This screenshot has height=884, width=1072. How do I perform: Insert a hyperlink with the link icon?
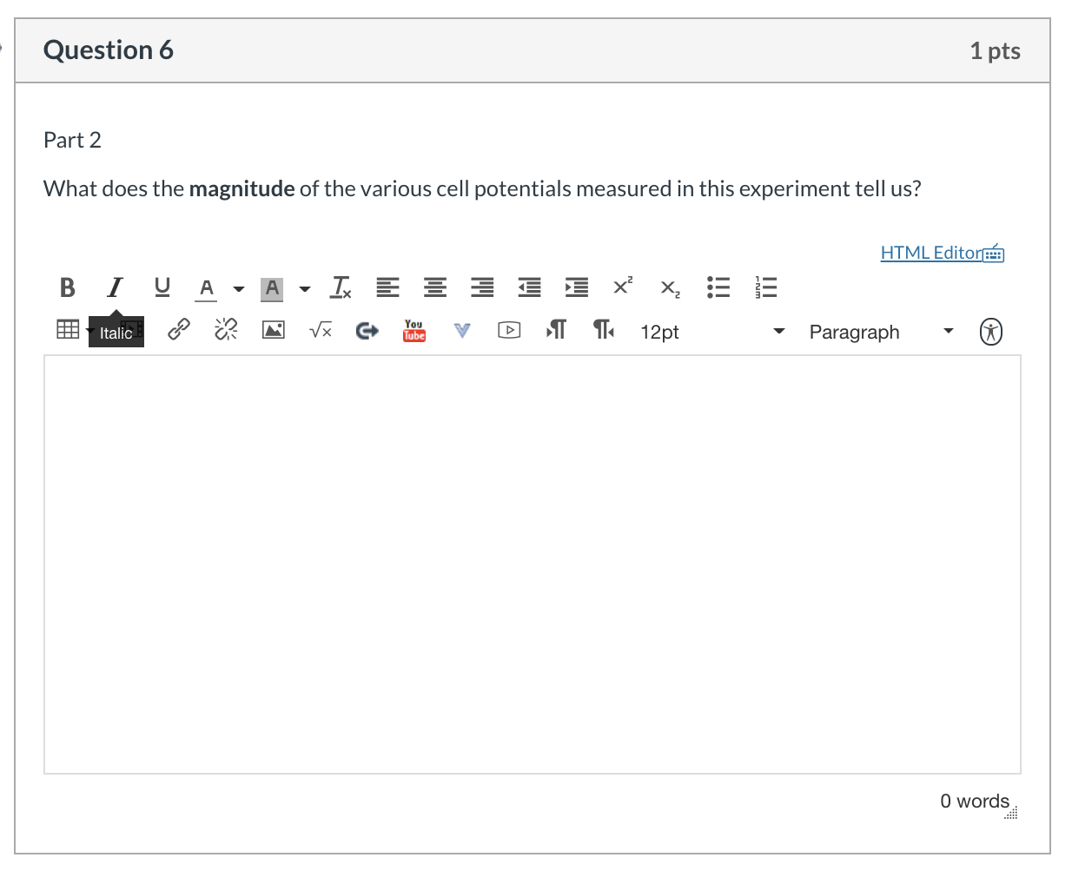click(178, 330)
